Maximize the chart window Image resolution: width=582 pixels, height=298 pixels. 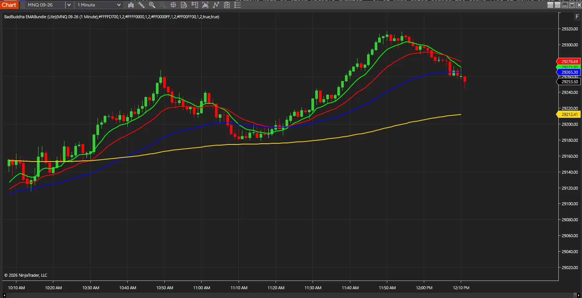572,5
